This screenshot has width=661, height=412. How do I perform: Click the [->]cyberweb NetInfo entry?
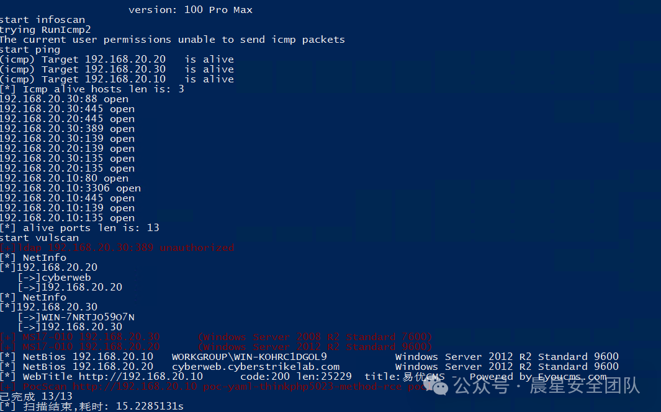pyautogui.click(x=55, y=278)
